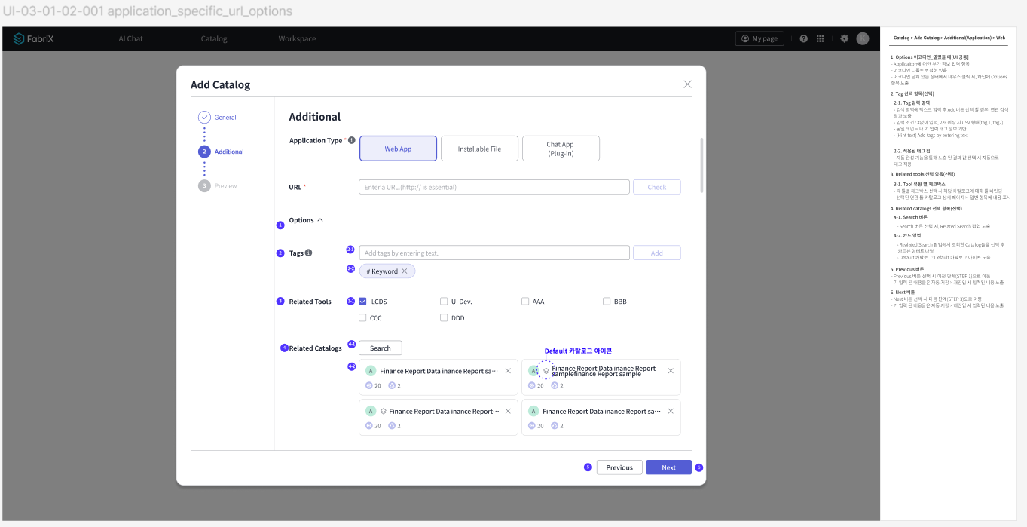The width and height of the screenshot is (1027, 527).
Task: Open the settings gear icon
Action: click(845, 38)
